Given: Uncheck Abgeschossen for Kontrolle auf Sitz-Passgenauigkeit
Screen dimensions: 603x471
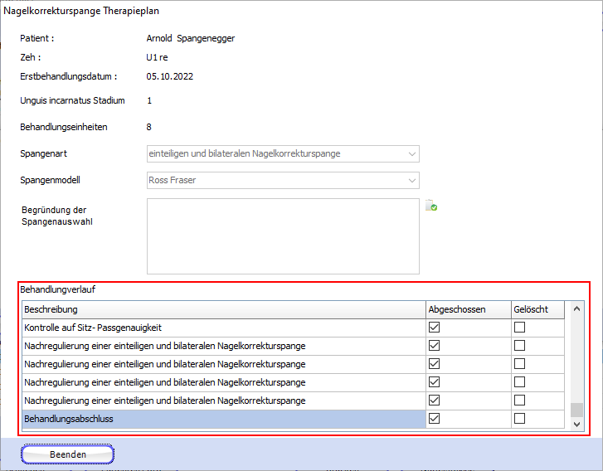Looking at the screenshot, I should pyautogui.click(x=434, y=328).
